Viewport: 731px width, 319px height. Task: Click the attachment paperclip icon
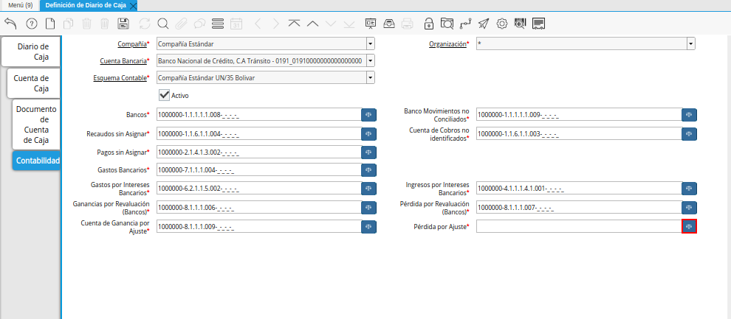pyautogui.click(x=181, y=24)
